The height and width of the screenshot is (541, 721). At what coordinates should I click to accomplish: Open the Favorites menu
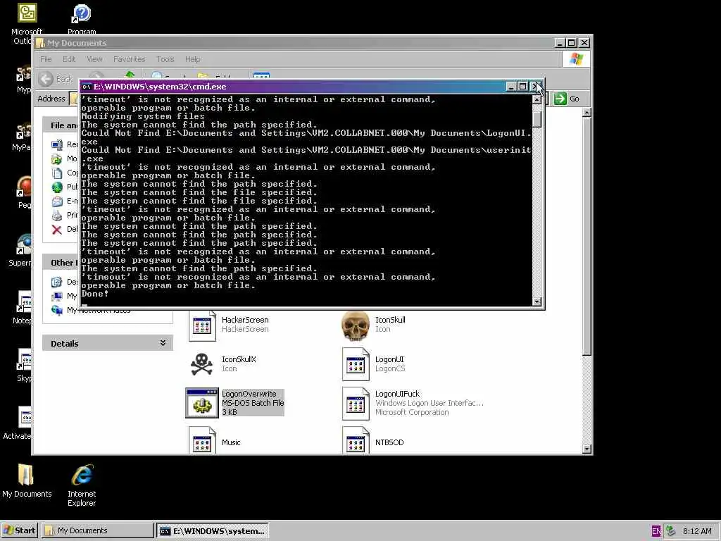click(x=130, y=59)
